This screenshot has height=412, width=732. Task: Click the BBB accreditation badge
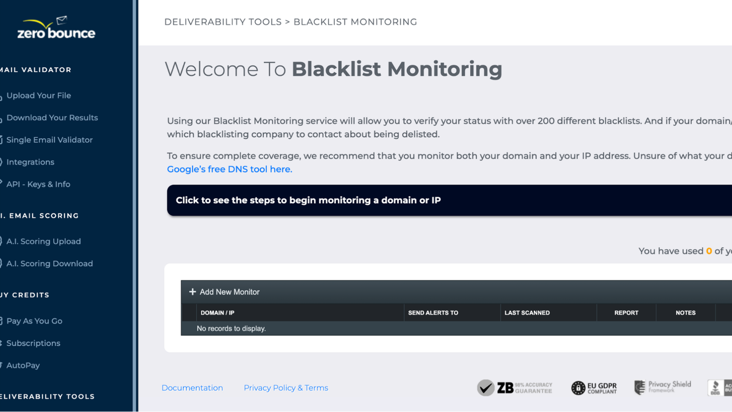(x=719, y=387)
